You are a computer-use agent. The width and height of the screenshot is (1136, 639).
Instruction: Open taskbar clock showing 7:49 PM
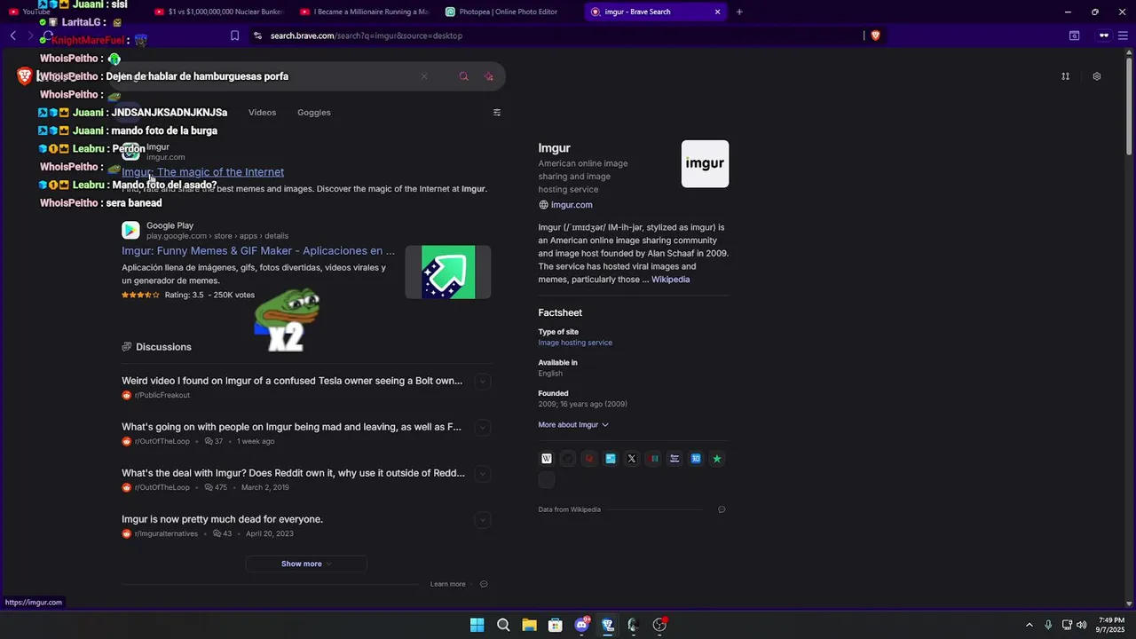1111,625
